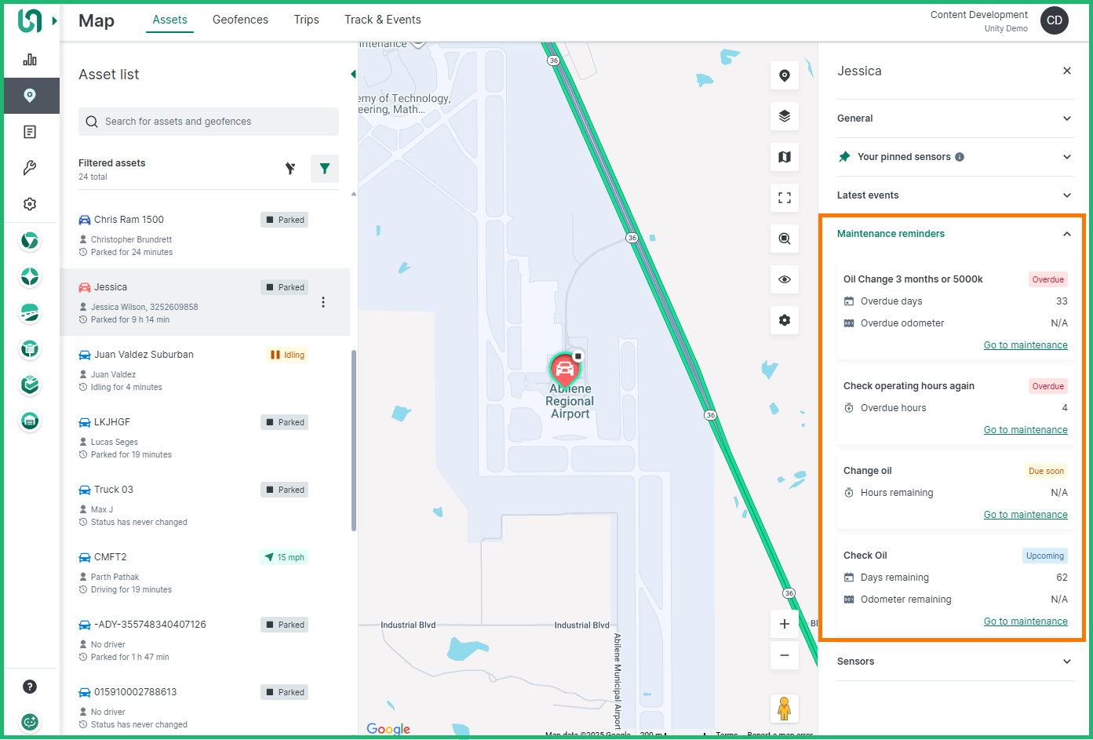Click the map settings gear icon
Viewport: 1093px width, 740px height.
coord(784,320)
